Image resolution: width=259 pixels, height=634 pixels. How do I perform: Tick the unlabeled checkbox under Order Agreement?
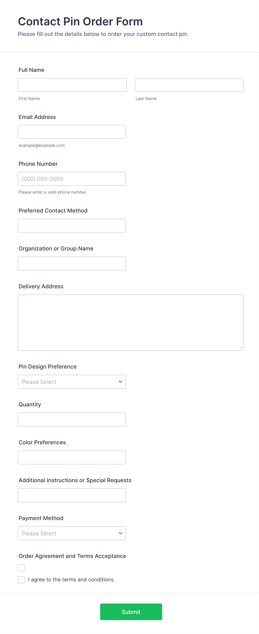click(x=21, y=568)
